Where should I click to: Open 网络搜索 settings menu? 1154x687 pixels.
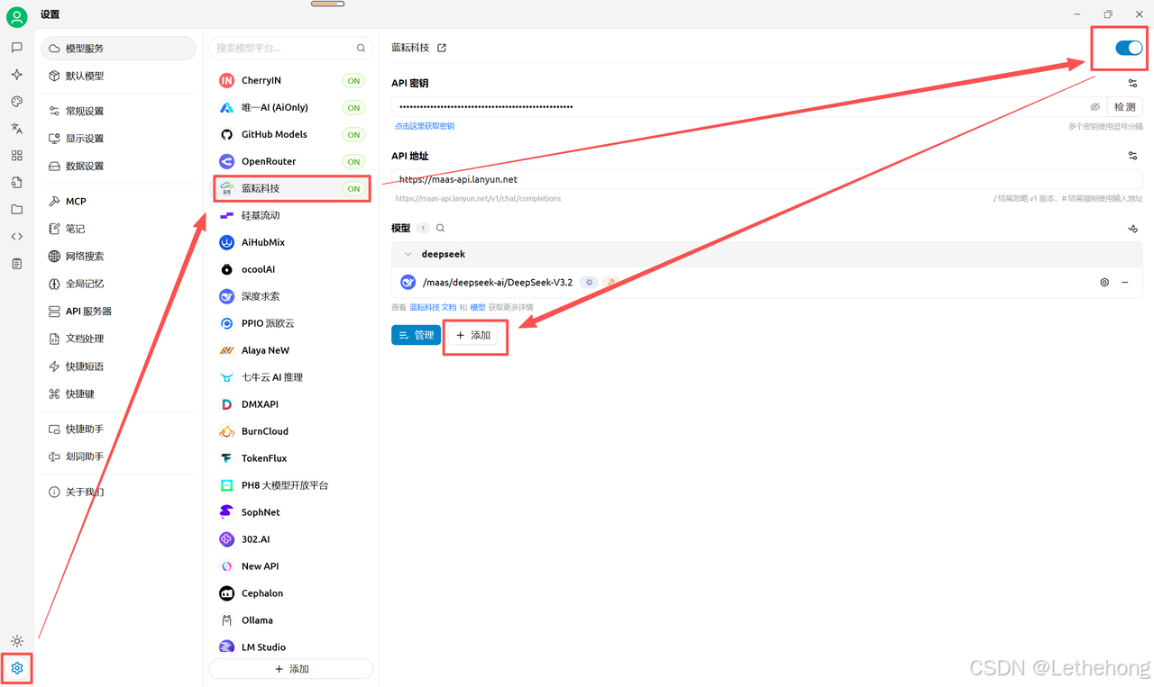118,257
